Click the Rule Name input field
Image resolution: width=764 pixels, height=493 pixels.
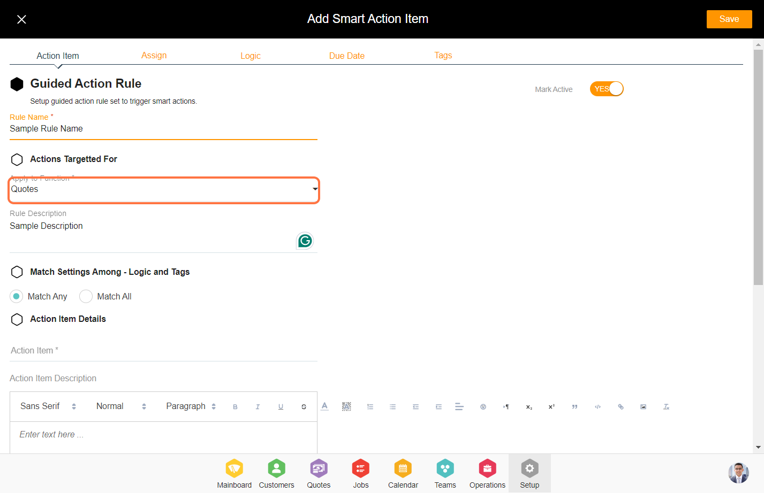[x=163, y=129]
